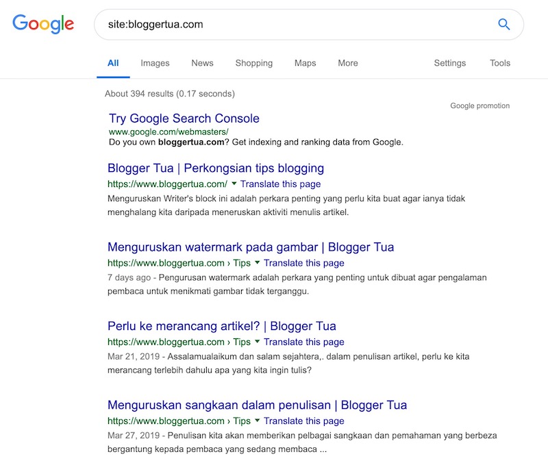Click the 'About 394 results' count text
The height and width of the screenshot is (465, 548).
tap(169, 94)
